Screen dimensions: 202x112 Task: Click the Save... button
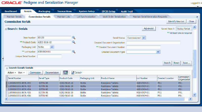click(186, 63)
